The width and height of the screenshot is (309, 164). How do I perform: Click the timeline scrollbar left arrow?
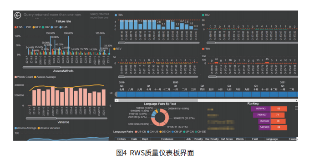[116, 100]
